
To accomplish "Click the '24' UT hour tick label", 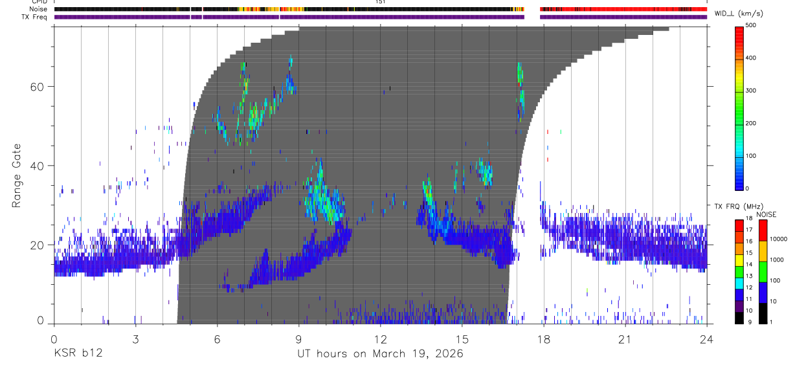I will pos(706,339).
